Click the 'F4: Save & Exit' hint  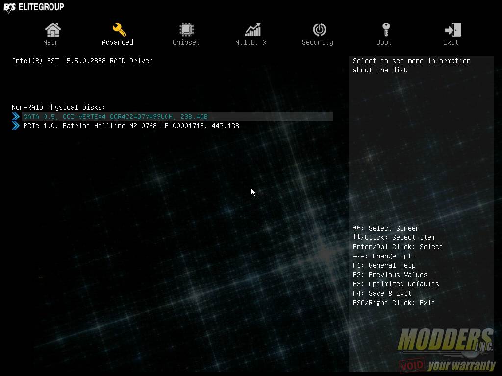382,293
